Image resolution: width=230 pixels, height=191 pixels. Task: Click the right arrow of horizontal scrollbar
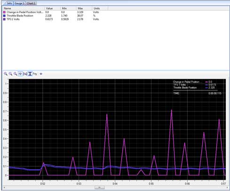point(227,188)
